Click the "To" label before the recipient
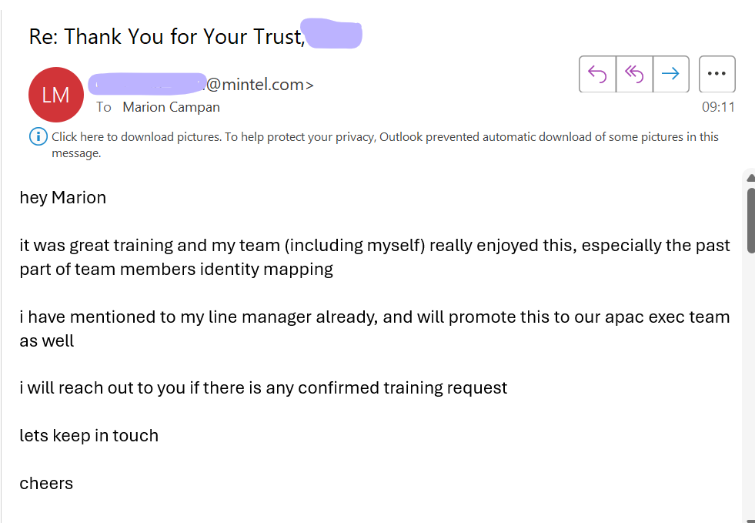The width and height of the screenshot is (755, 523). 104,107
